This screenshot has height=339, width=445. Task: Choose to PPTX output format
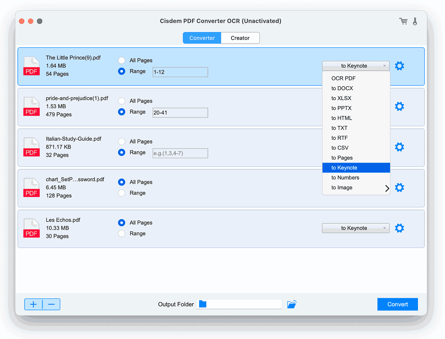point(356,108)
